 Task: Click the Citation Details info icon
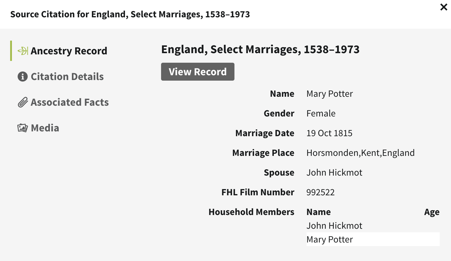(x=23, y=77)
